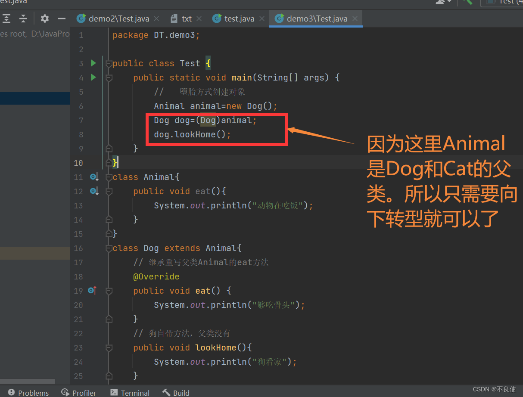Click the comment '狗自带方法，父类没有'
This screenshot has height=397, width=523.
point(182,334)
